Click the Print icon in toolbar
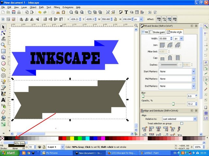 [x=19, y=12]
